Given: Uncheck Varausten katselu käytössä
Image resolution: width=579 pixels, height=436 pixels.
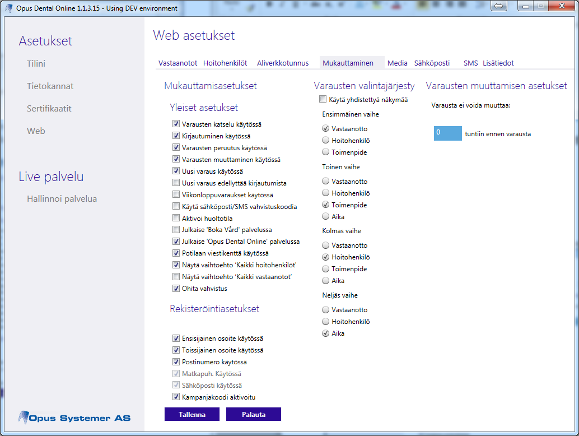Looking at the screenshot, I should click(x=176, y=124).
